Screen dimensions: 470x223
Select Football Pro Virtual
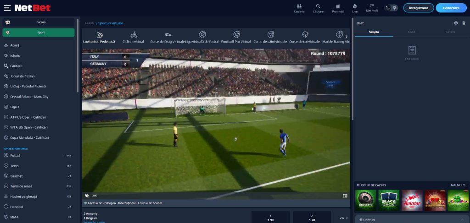pos(236,38)
